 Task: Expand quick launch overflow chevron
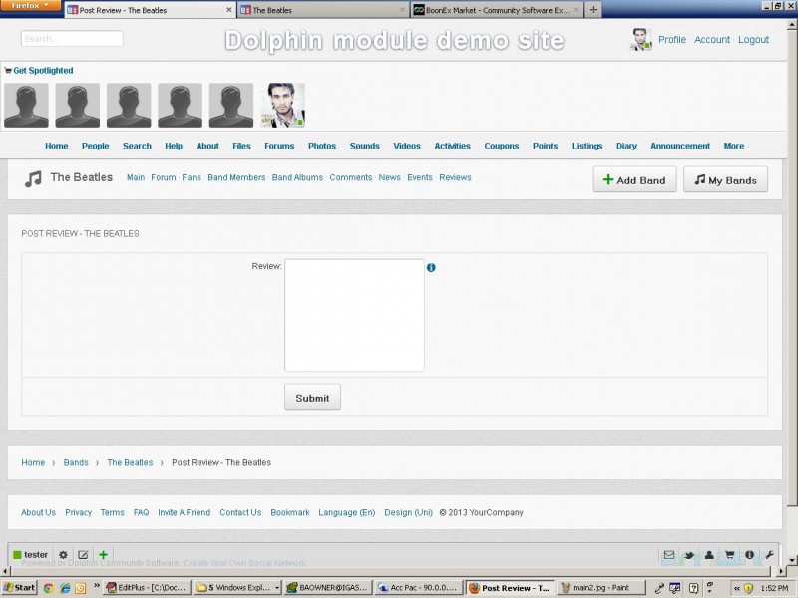click(96, 586)
